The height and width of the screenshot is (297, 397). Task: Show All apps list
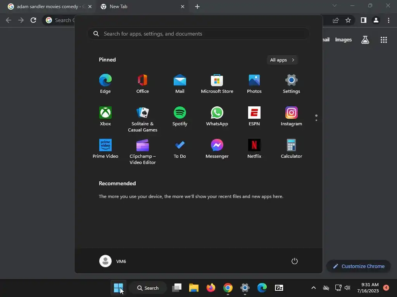(282, 60)
